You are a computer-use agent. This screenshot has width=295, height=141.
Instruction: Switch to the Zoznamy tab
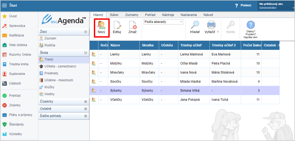tap(132, 15)
